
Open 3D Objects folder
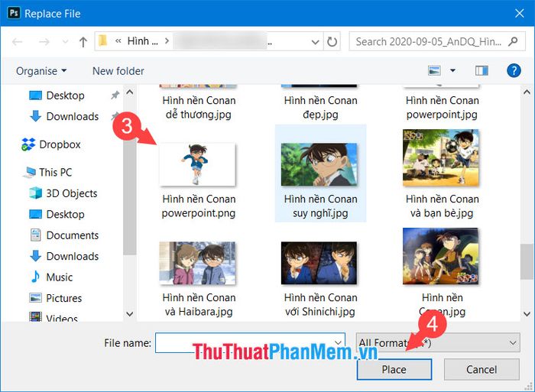[x=72, y=193]
